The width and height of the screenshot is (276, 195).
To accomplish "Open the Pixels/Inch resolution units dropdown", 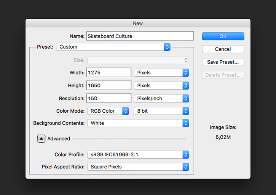I will [161, 98].
